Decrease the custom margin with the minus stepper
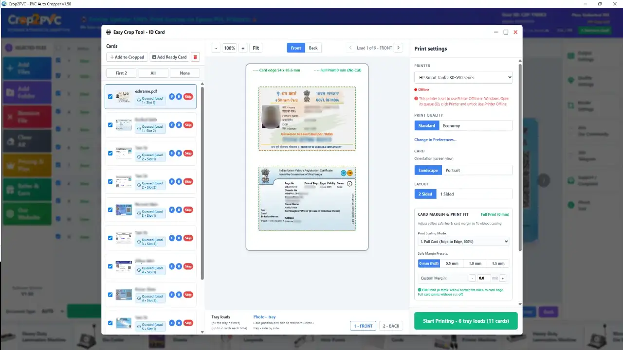623x350 pixels. (x=472, y=279)
